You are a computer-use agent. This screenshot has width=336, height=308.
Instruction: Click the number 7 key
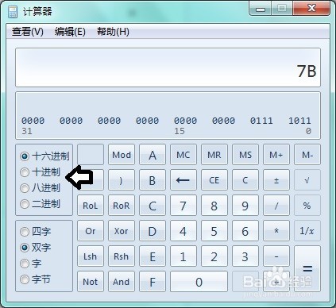click(x=183, y=206)
